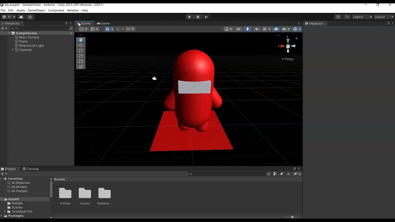The width and height of the screenshot is (395, 222).
Task: Open Undo History clock icon
Action: 338,17
